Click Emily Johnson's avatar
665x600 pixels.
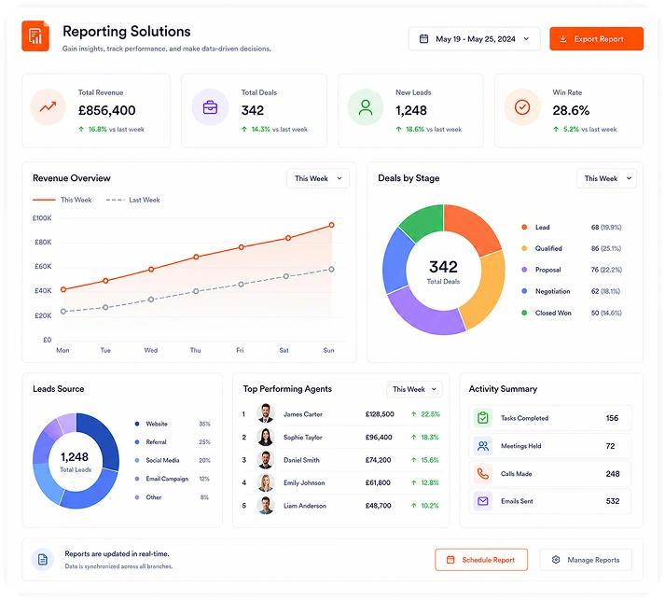click(266, 482)
